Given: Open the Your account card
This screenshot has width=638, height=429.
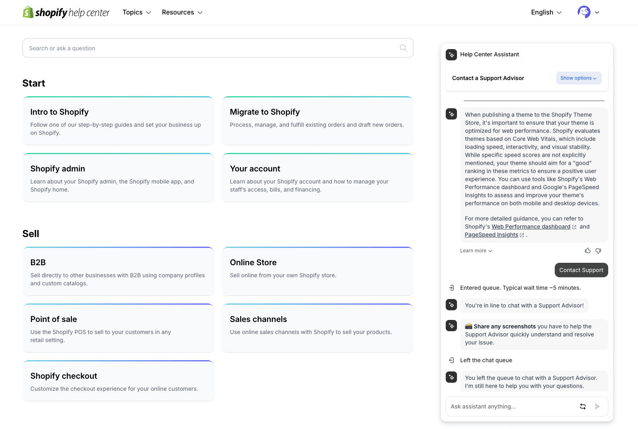Looking at the screenshot, I should 318,177.
